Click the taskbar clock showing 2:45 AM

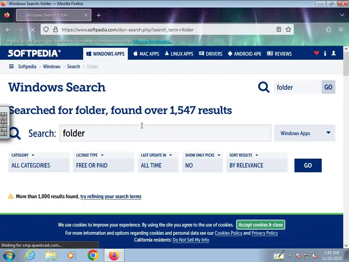[332, 256]
